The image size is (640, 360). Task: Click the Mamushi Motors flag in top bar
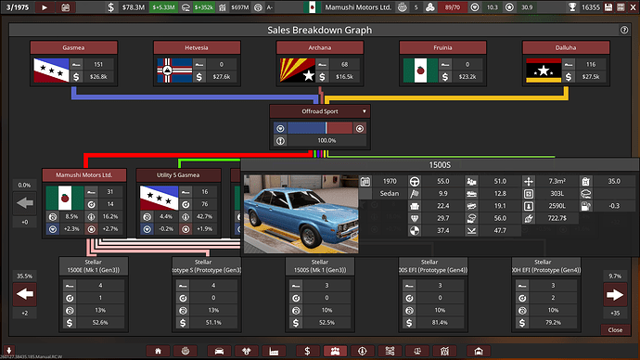coord(312,7)
